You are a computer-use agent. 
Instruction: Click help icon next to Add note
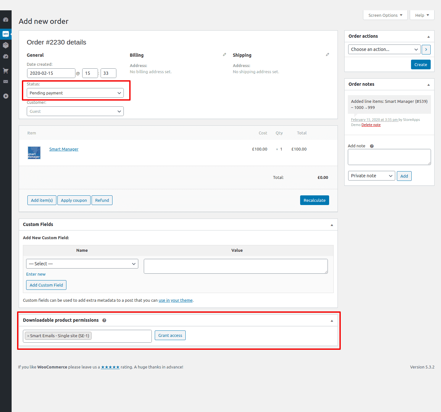pos(372,146)
